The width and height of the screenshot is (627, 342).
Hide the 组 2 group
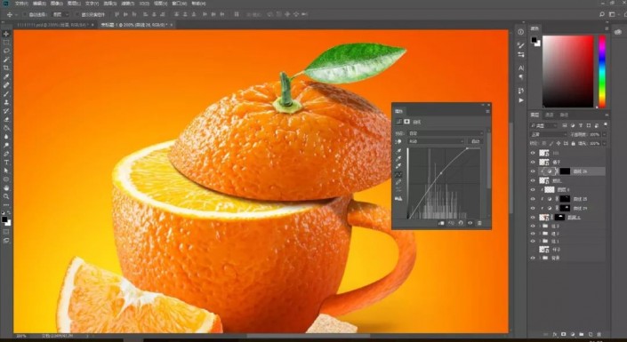533,234
